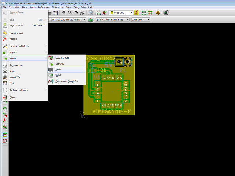Run design rules check ladybug icon
The image size is (235, 176).
[x=104, y=13]
